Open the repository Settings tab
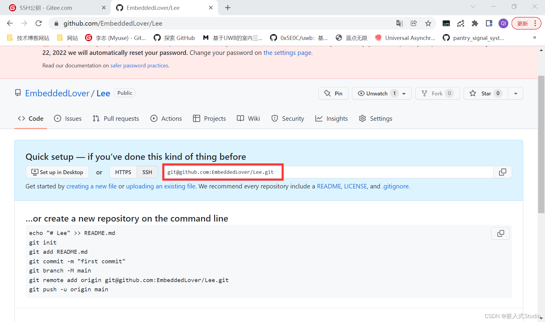The width and height of the screenshot is (545, 322). click(376, 118)
